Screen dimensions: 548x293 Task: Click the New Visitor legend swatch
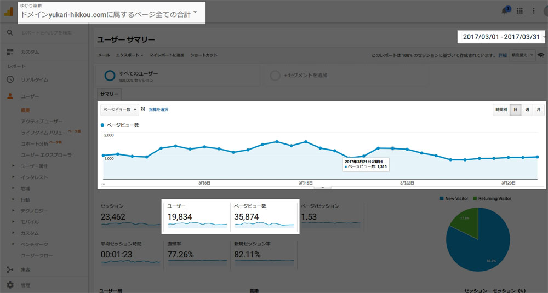442,198
